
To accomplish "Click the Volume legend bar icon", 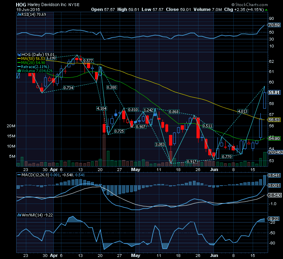I will coord(19,71).
